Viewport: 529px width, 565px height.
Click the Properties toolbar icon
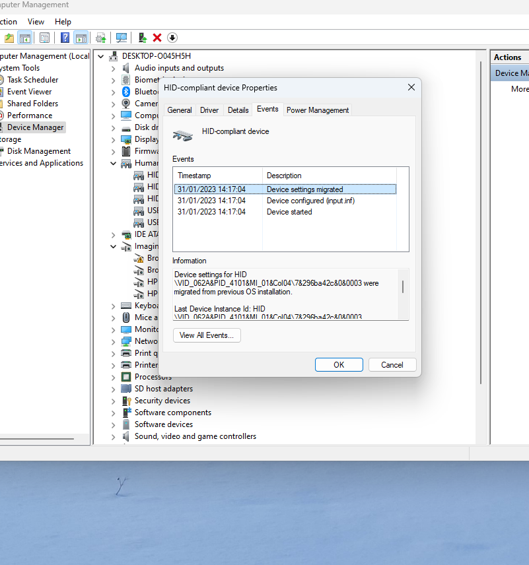[44, 38]
